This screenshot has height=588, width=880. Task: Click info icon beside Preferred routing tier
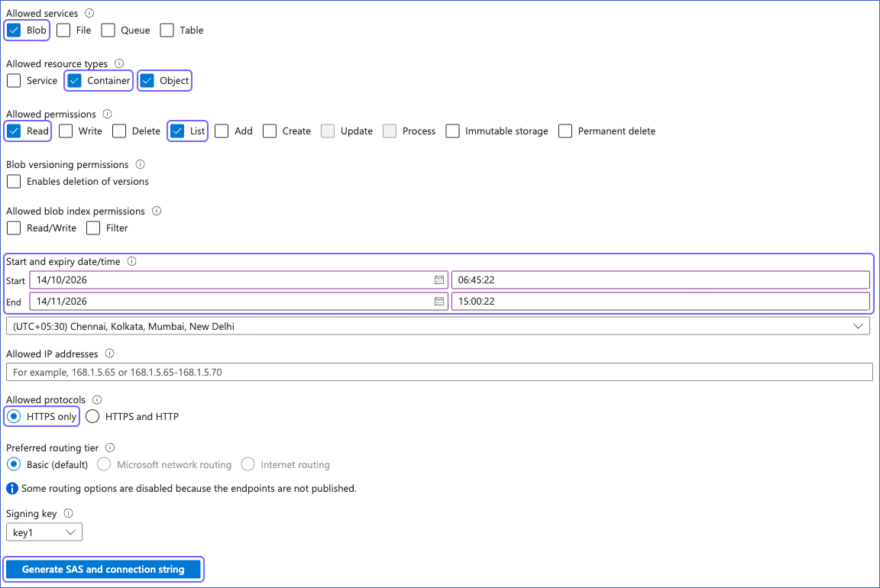point(110,447)
